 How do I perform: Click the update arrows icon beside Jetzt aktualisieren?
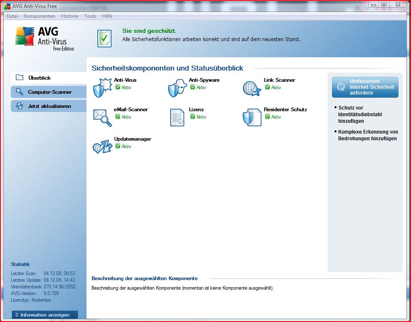click(x=20, y=106)
